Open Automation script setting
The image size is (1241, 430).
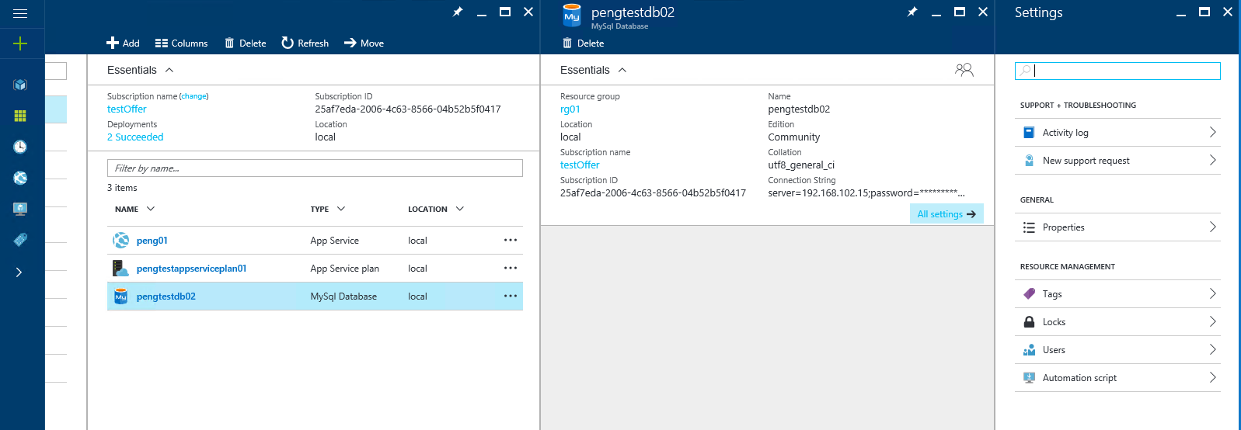point(1117,378)
